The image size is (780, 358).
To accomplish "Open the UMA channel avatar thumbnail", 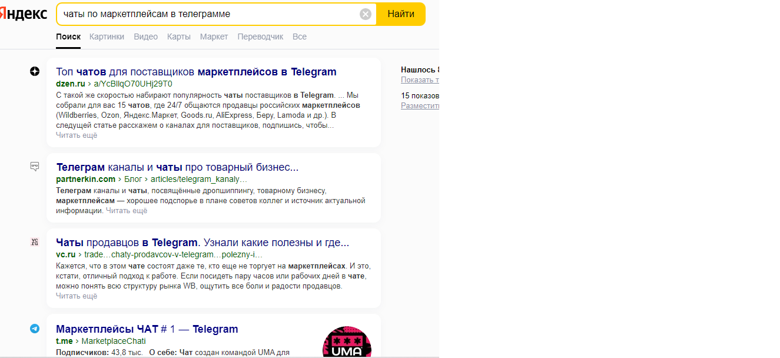I will click(346, 343).
